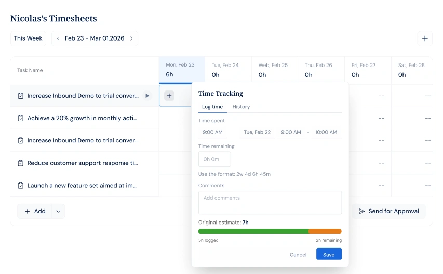The height and width of the screenshot is (274, 443).
Task: Click Original estimate: 7h text
Action: tap(223, 223)
